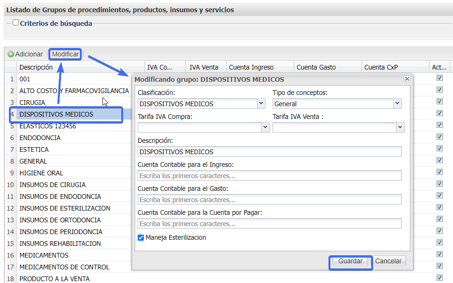
Task: Focus Cuenta Contable para el Ingreso field
Action: 269,175
